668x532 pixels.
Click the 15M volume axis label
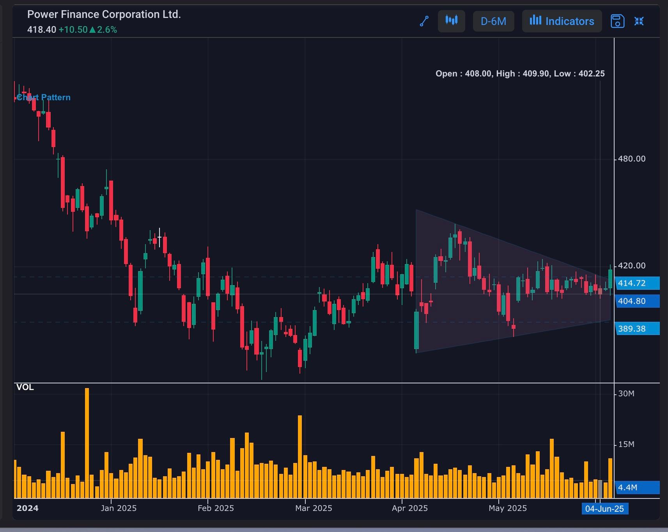click(x=626, y=444)
